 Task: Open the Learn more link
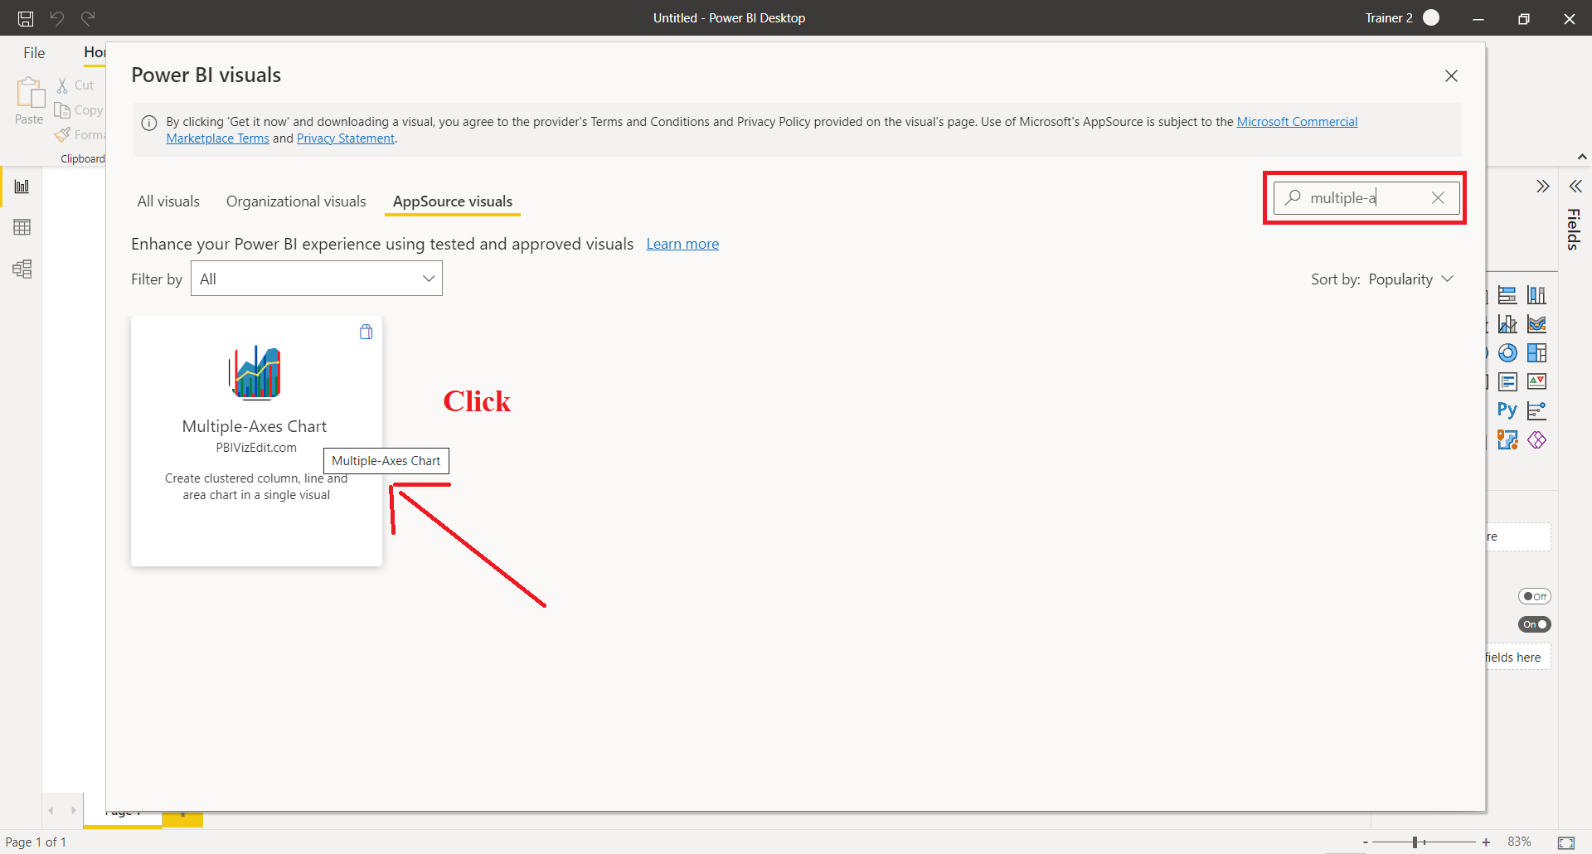[682, 244]
